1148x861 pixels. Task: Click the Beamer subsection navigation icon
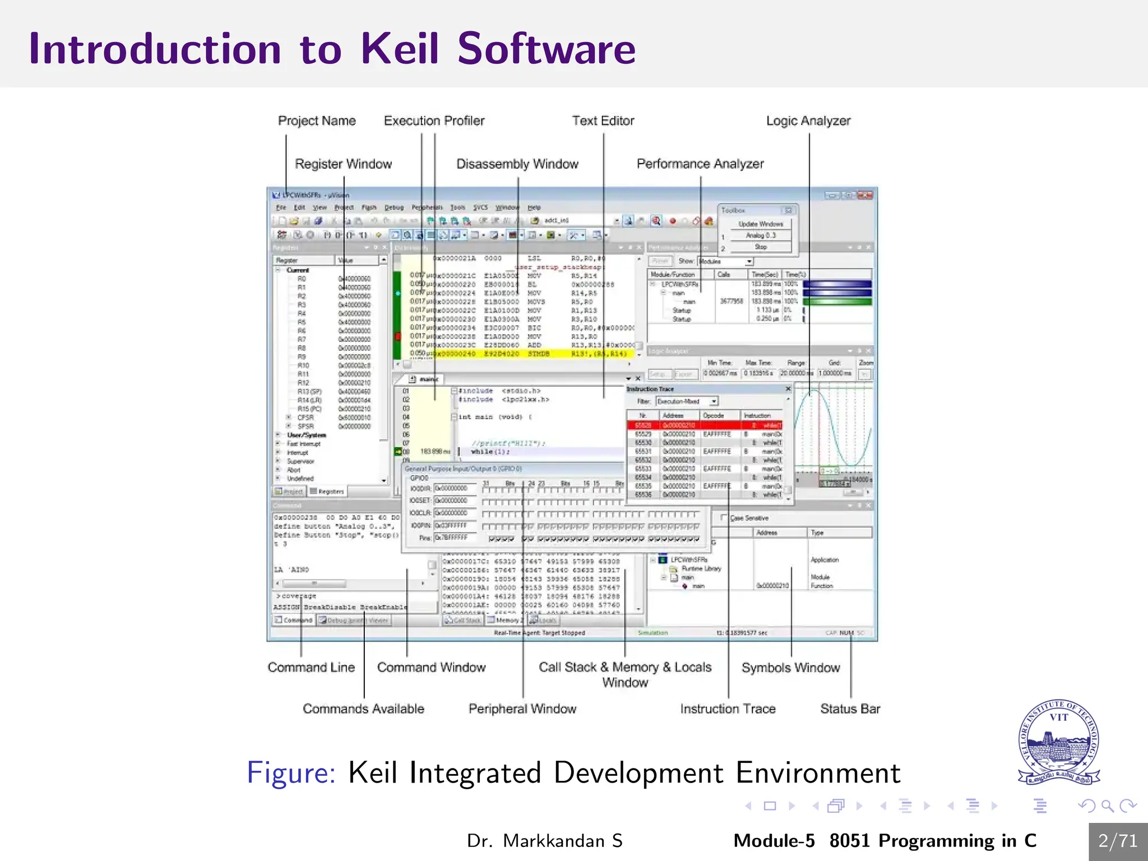905,806
